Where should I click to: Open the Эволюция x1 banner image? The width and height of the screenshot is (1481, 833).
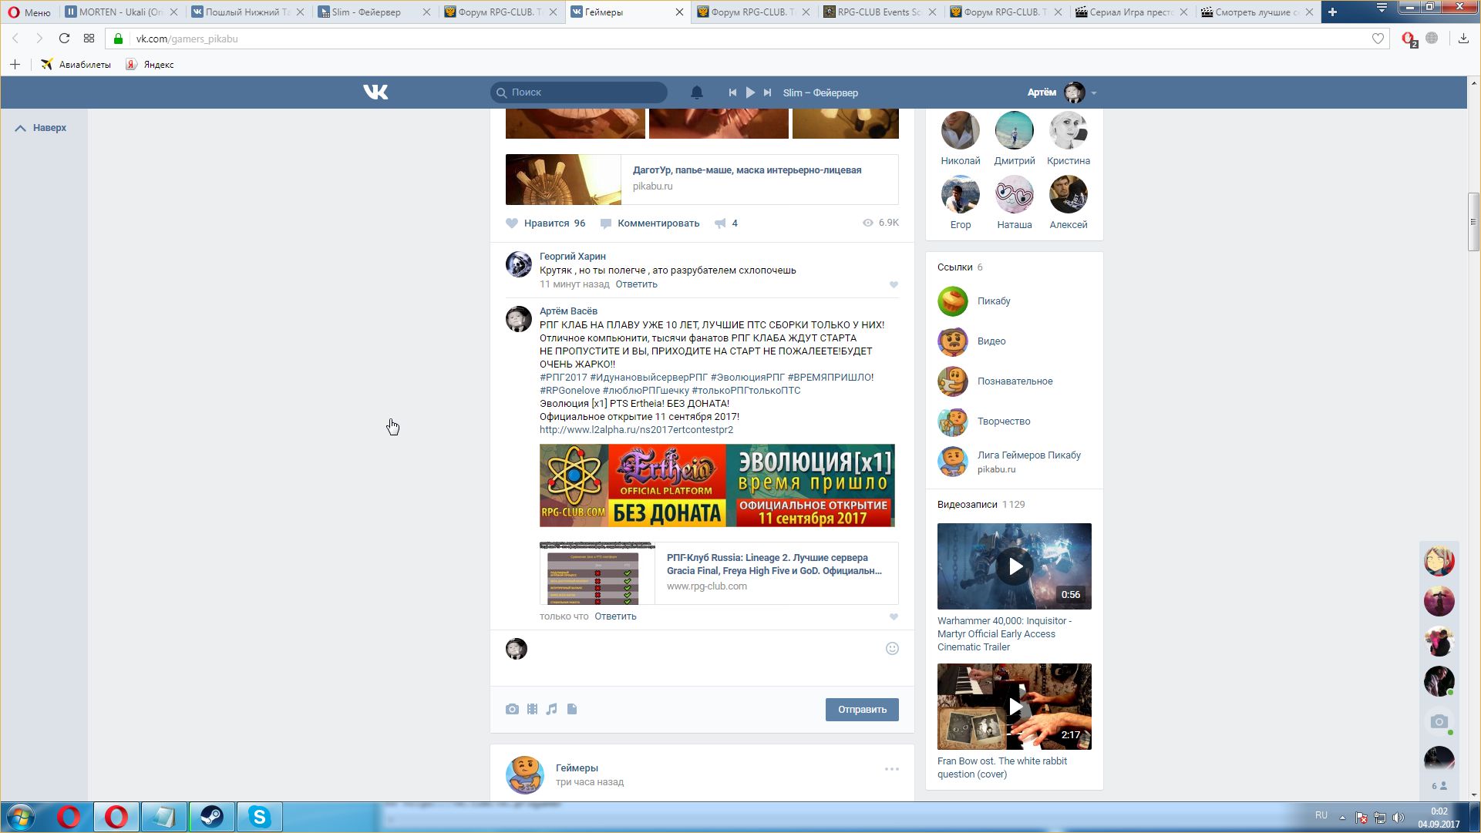coord(717,485)
